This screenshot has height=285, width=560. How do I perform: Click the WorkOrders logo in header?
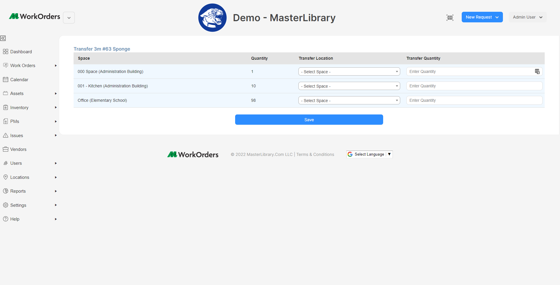[x=34, y=16]
